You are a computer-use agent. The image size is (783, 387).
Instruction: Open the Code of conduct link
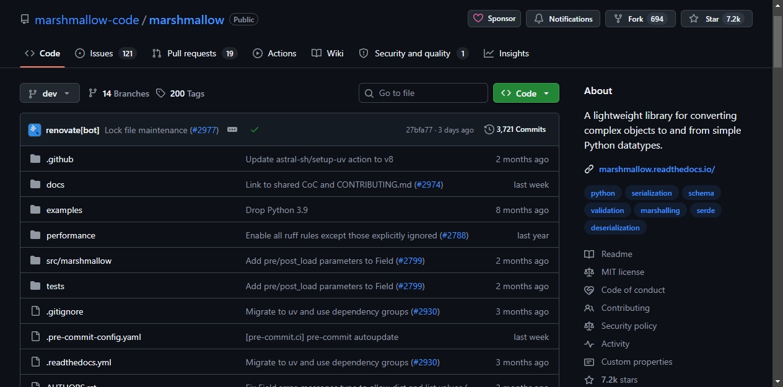tap(624, 290)
